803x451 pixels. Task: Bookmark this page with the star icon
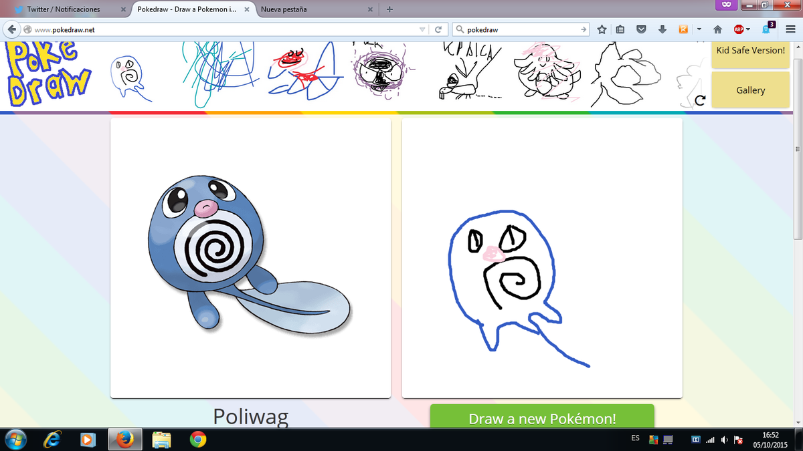(x=602, y=29)
